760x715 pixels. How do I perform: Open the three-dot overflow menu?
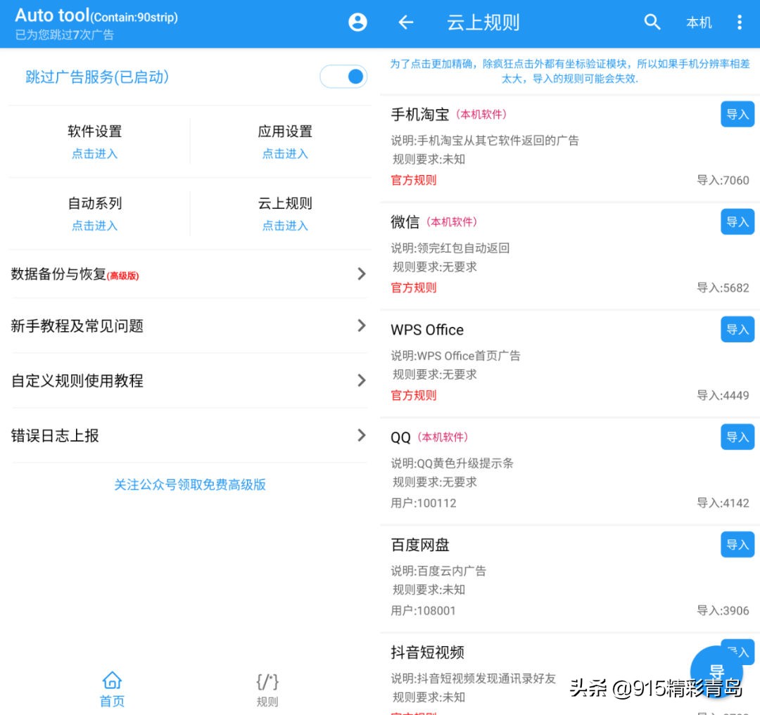(740, 22)
